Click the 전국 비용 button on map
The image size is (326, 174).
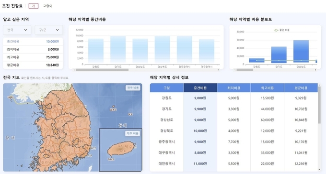coord(133,88)
